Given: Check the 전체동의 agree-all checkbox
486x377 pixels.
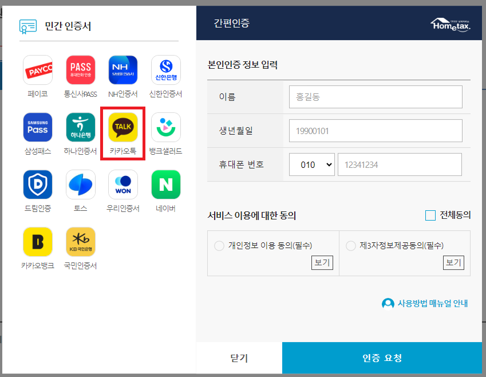Looking at the screenshot, I should click(x=430, y=215).
